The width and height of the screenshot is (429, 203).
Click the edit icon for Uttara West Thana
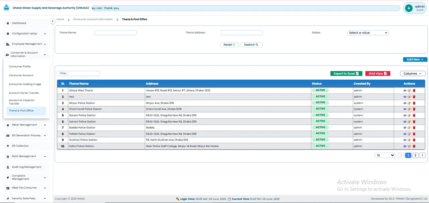(x=409, y=90)
